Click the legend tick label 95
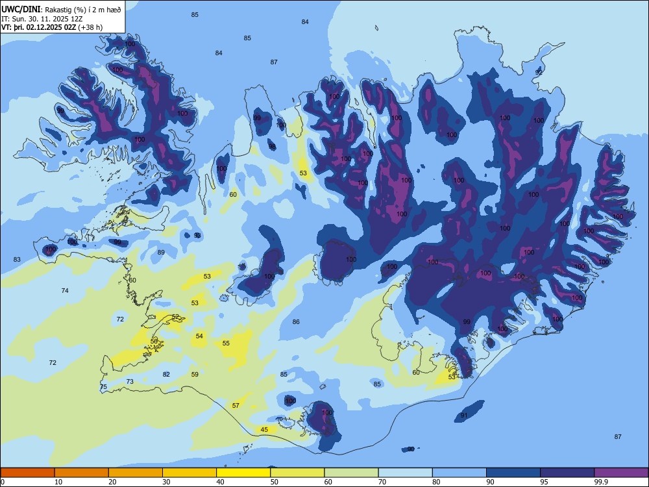 [545, 482]
